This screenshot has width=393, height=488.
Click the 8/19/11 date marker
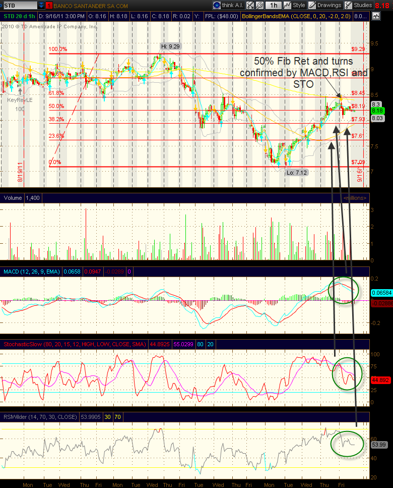pos(20,172)
